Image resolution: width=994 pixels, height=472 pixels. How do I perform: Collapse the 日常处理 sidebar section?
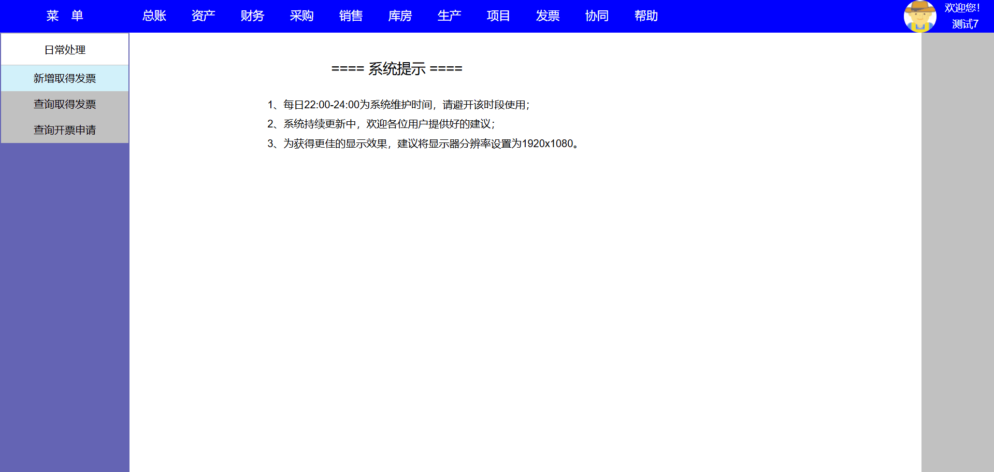tap(65, 50)
